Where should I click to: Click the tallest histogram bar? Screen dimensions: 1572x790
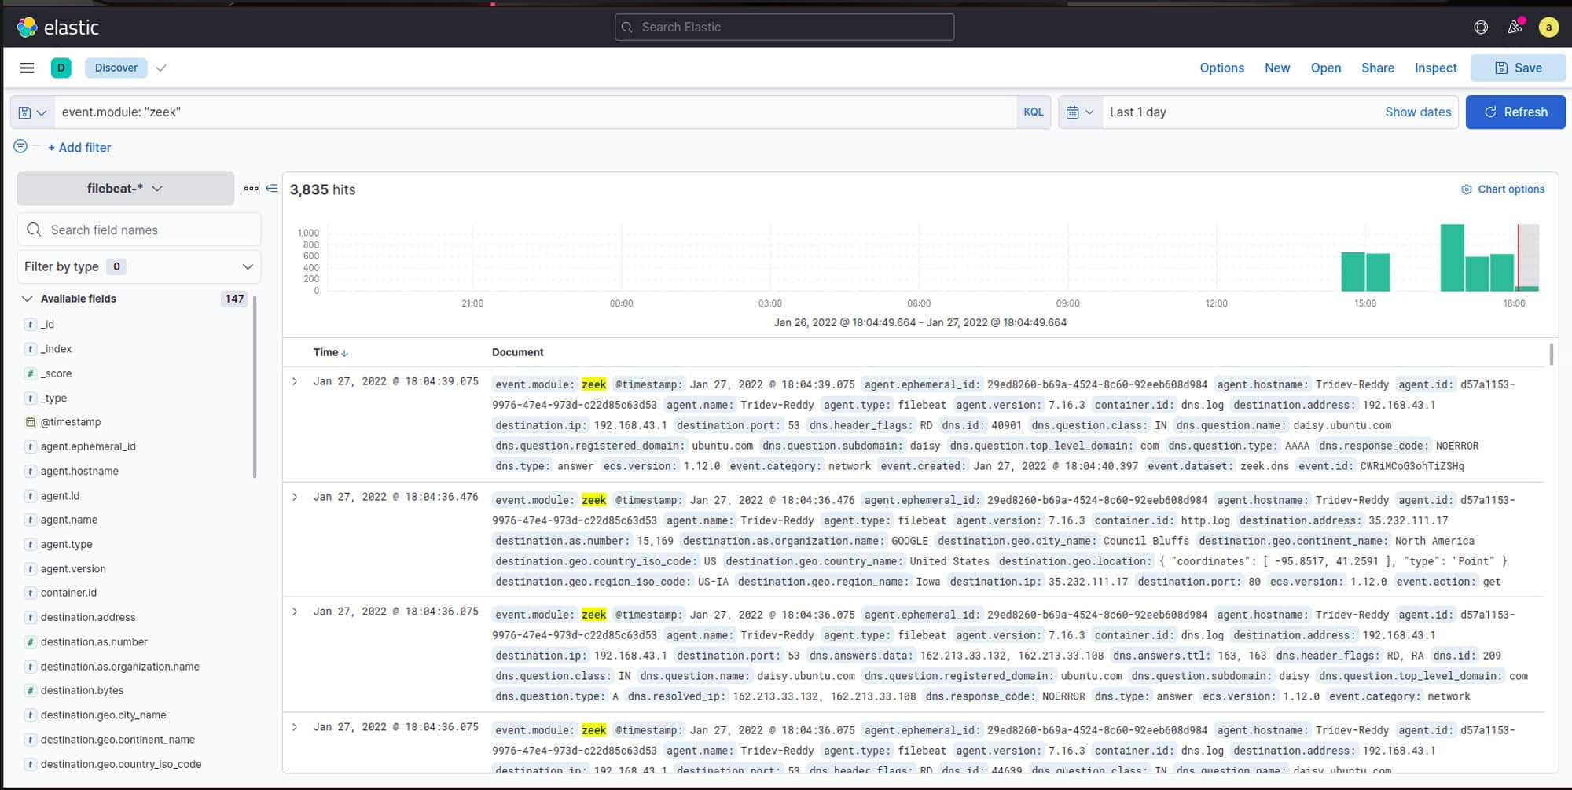(x=1452, y=258)
